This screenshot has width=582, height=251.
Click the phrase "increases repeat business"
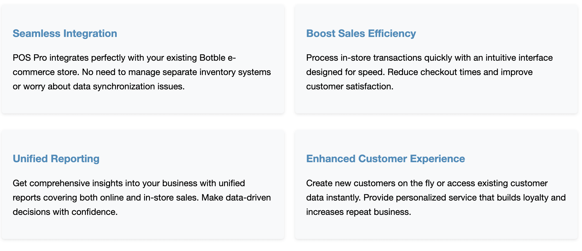(x=358, y=212)
